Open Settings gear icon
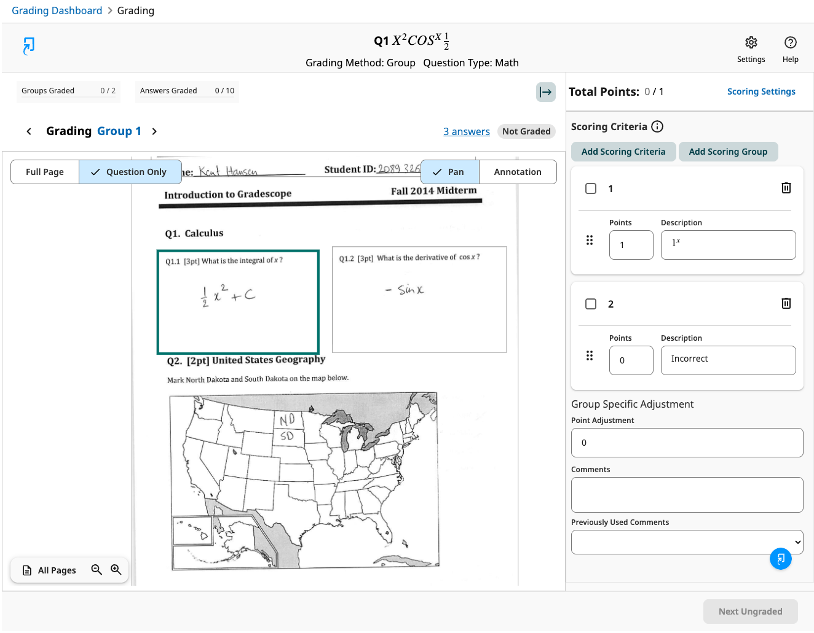 point(751,43)
